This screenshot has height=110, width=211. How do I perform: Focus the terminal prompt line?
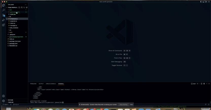pos(47,102)
